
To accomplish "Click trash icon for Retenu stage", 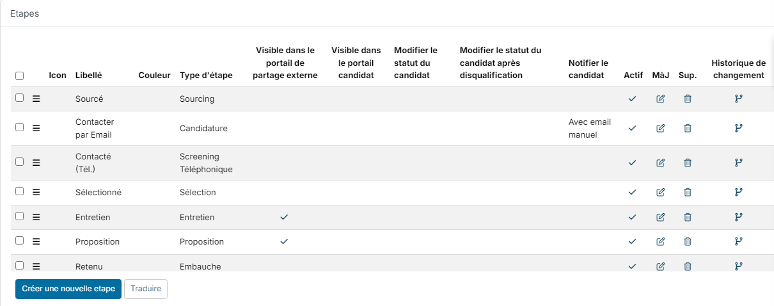I will (x=688, y=266).
